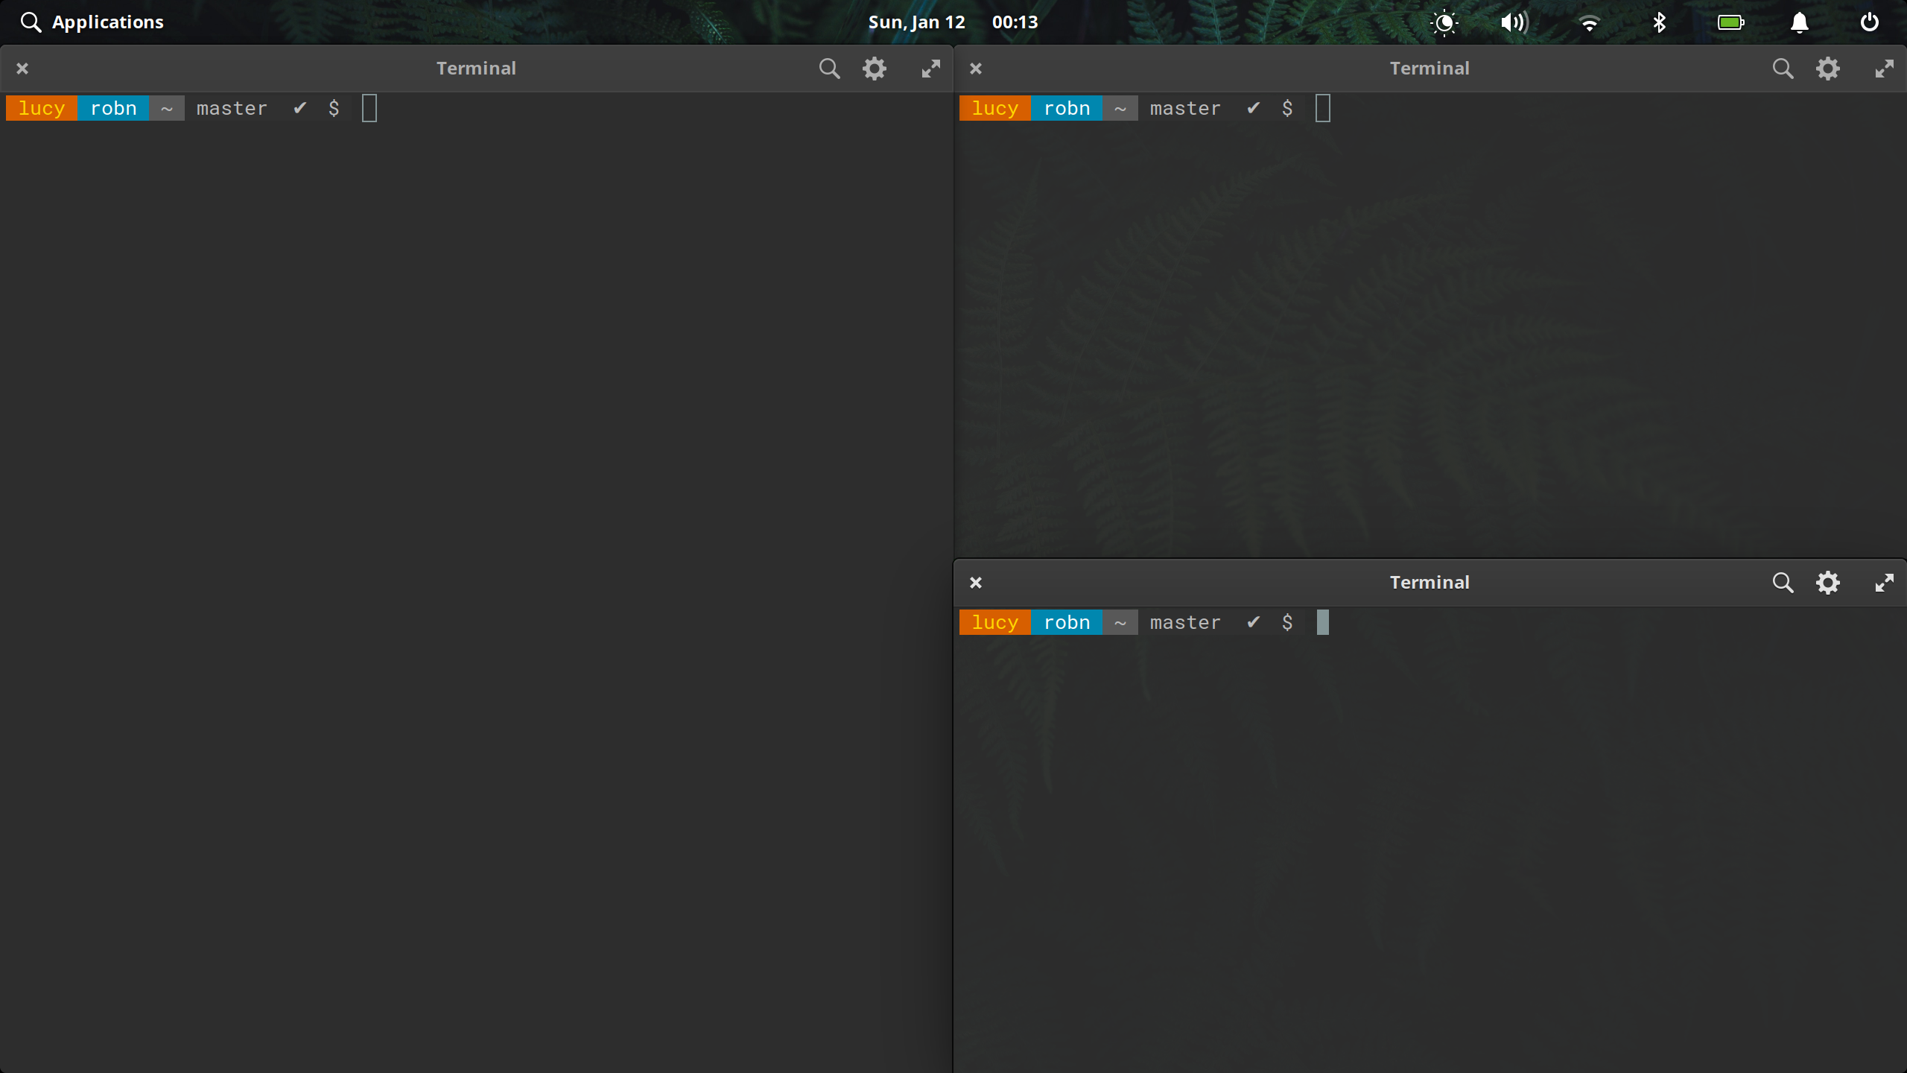Screen dimensions: 1907x1073
Task: Open settings gear in bottom-right Terminal window
Action: coord(1828,583)
